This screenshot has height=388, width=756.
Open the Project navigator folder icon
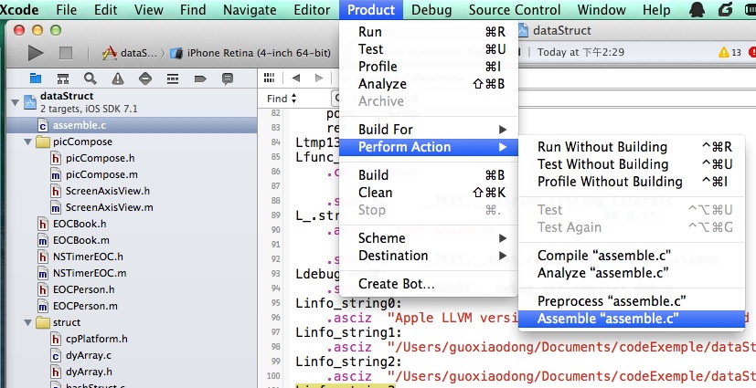click(36, 79)
